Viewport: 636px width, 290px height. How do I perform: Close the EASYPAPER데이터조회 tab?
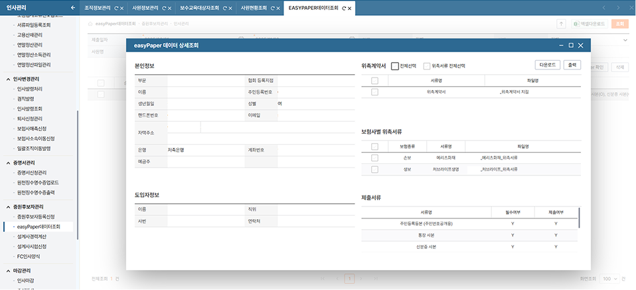coord(351,7)
